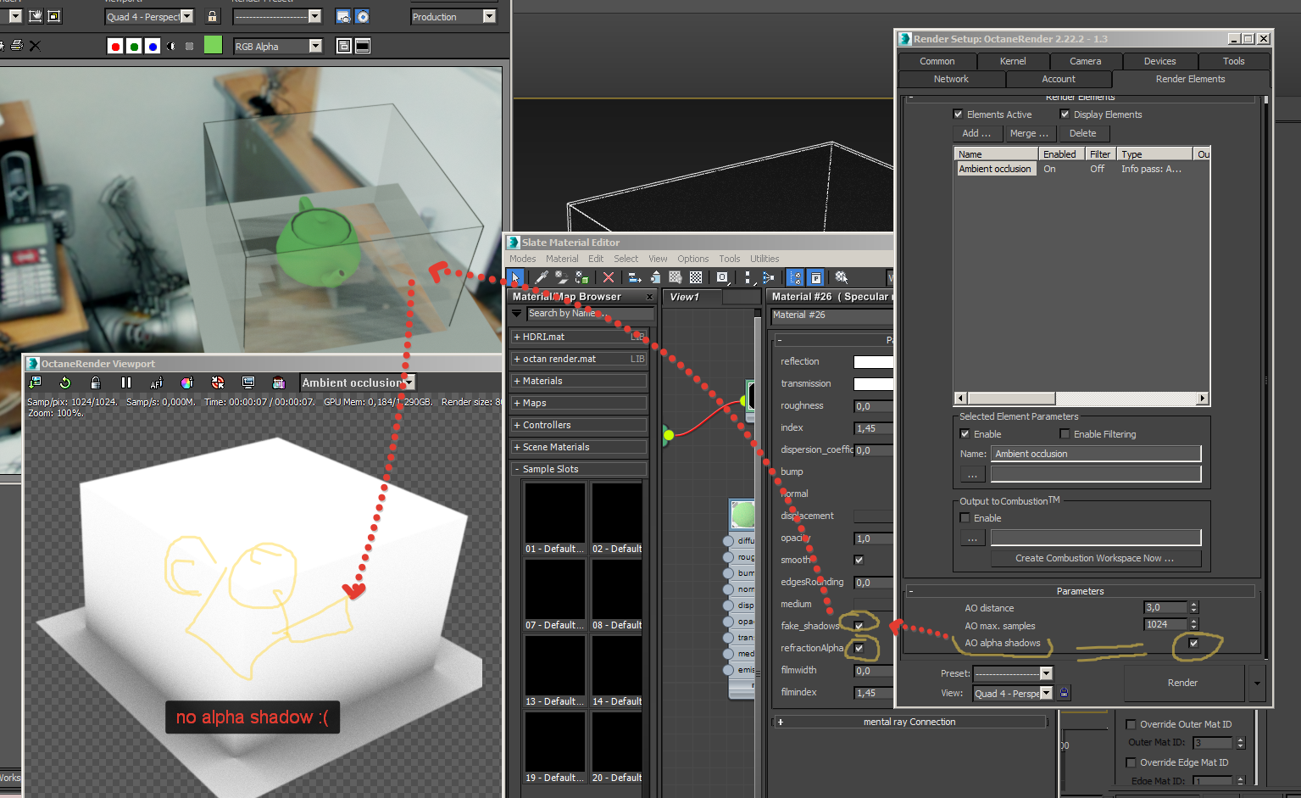Viewport: 1301px width, 798px height.
Task: Pick material from object with the eyedropper
Action: point(541,277)
